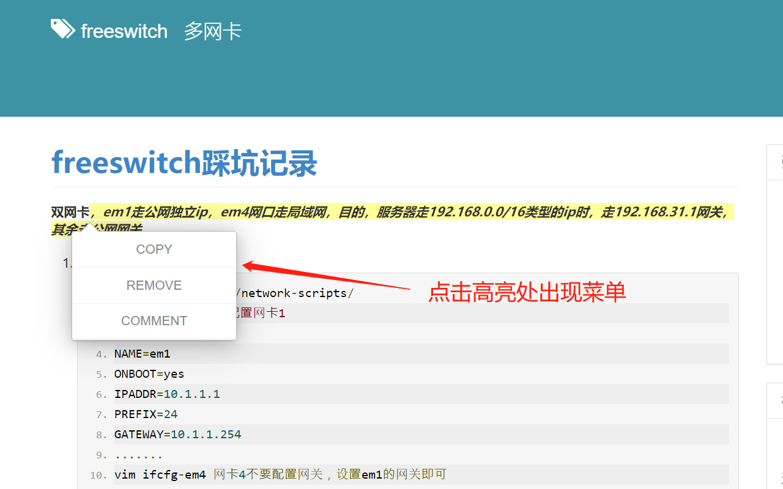Click the bold text 双网卡
783x489 pixels.
point(70,213)
